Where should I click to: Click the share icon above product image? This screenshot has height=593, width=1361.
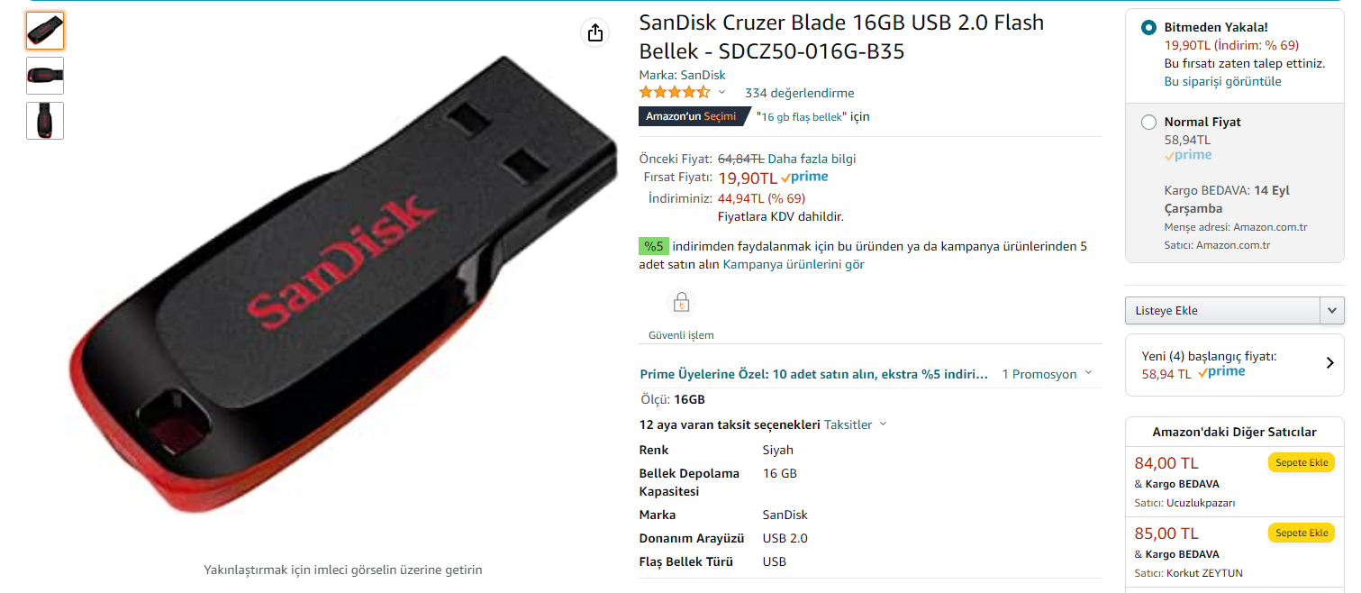point(594,33)
